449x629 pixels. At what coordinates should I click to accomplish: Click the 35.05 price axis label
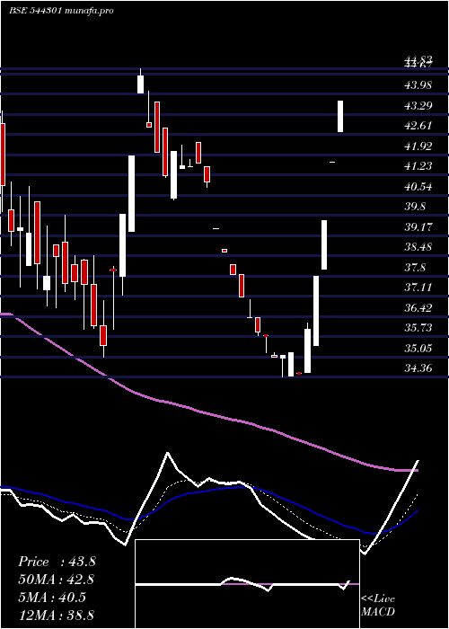(x=418, y=349)
